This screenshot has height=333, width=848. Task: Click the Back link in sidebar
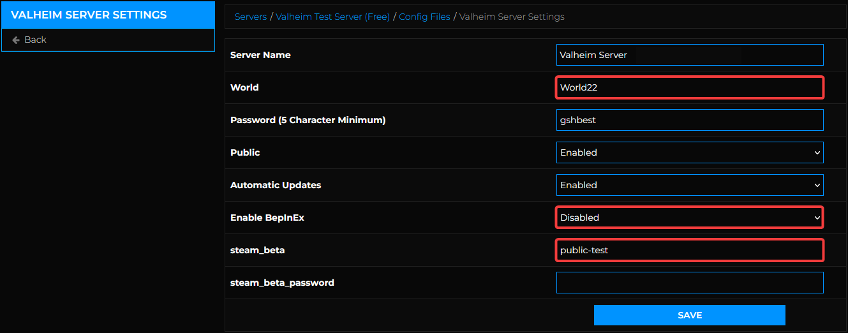[35, 40]
